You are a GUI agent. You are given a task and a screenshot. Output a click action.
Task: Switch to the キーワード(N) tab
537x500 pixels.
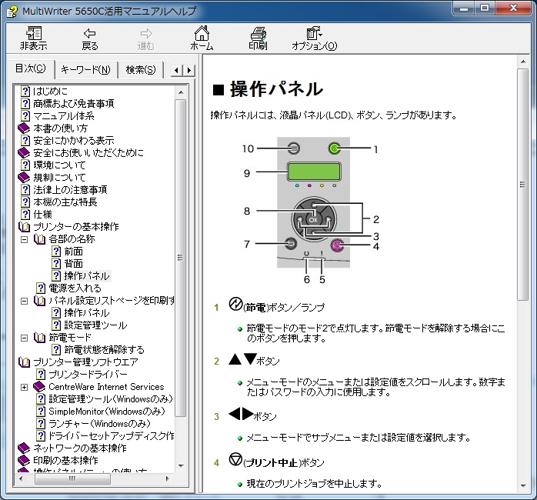click(85, 70)
